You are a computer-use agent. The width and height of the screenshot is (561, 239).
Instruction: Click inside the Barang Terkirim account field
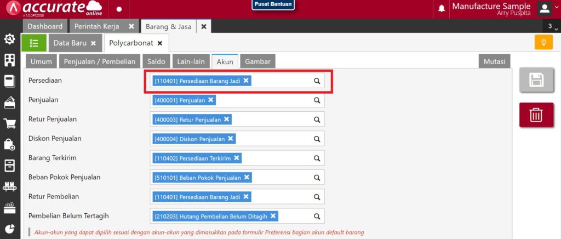(x=237, y=158)
